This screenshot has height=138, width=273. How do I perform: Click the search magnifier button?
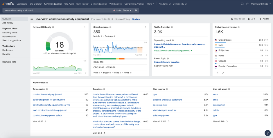136,10
